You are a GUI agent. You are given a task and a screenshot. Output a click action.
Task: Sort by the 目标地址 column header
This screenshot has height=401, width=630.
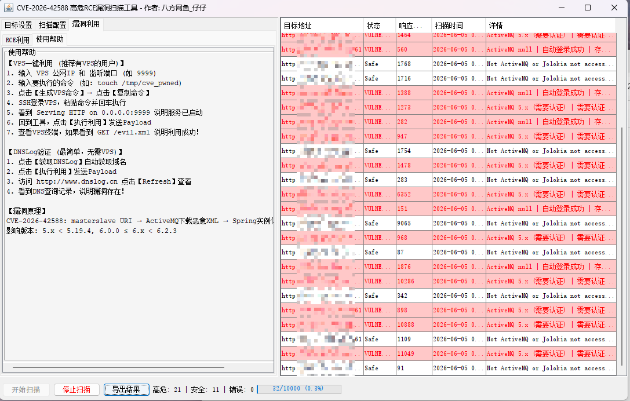(x=322, y=25)
